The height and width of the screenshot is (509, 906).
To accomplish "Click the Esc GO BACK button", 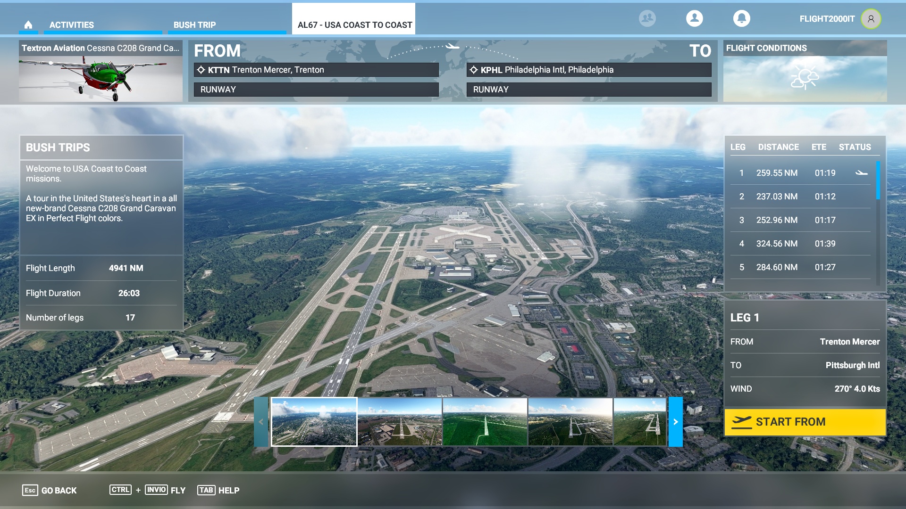I will click(50, 490).
